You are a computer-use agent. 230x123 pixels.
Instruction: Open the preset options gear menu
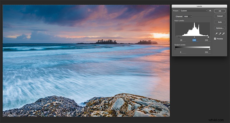(x=210, y=11)
